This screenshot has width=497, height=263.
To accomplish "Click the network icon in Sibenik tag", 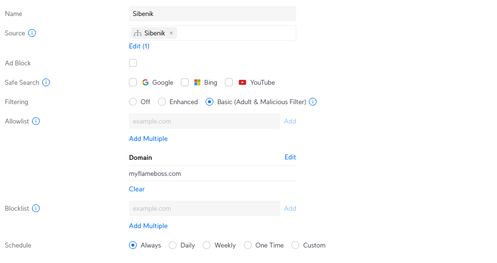I will [138, 33].
